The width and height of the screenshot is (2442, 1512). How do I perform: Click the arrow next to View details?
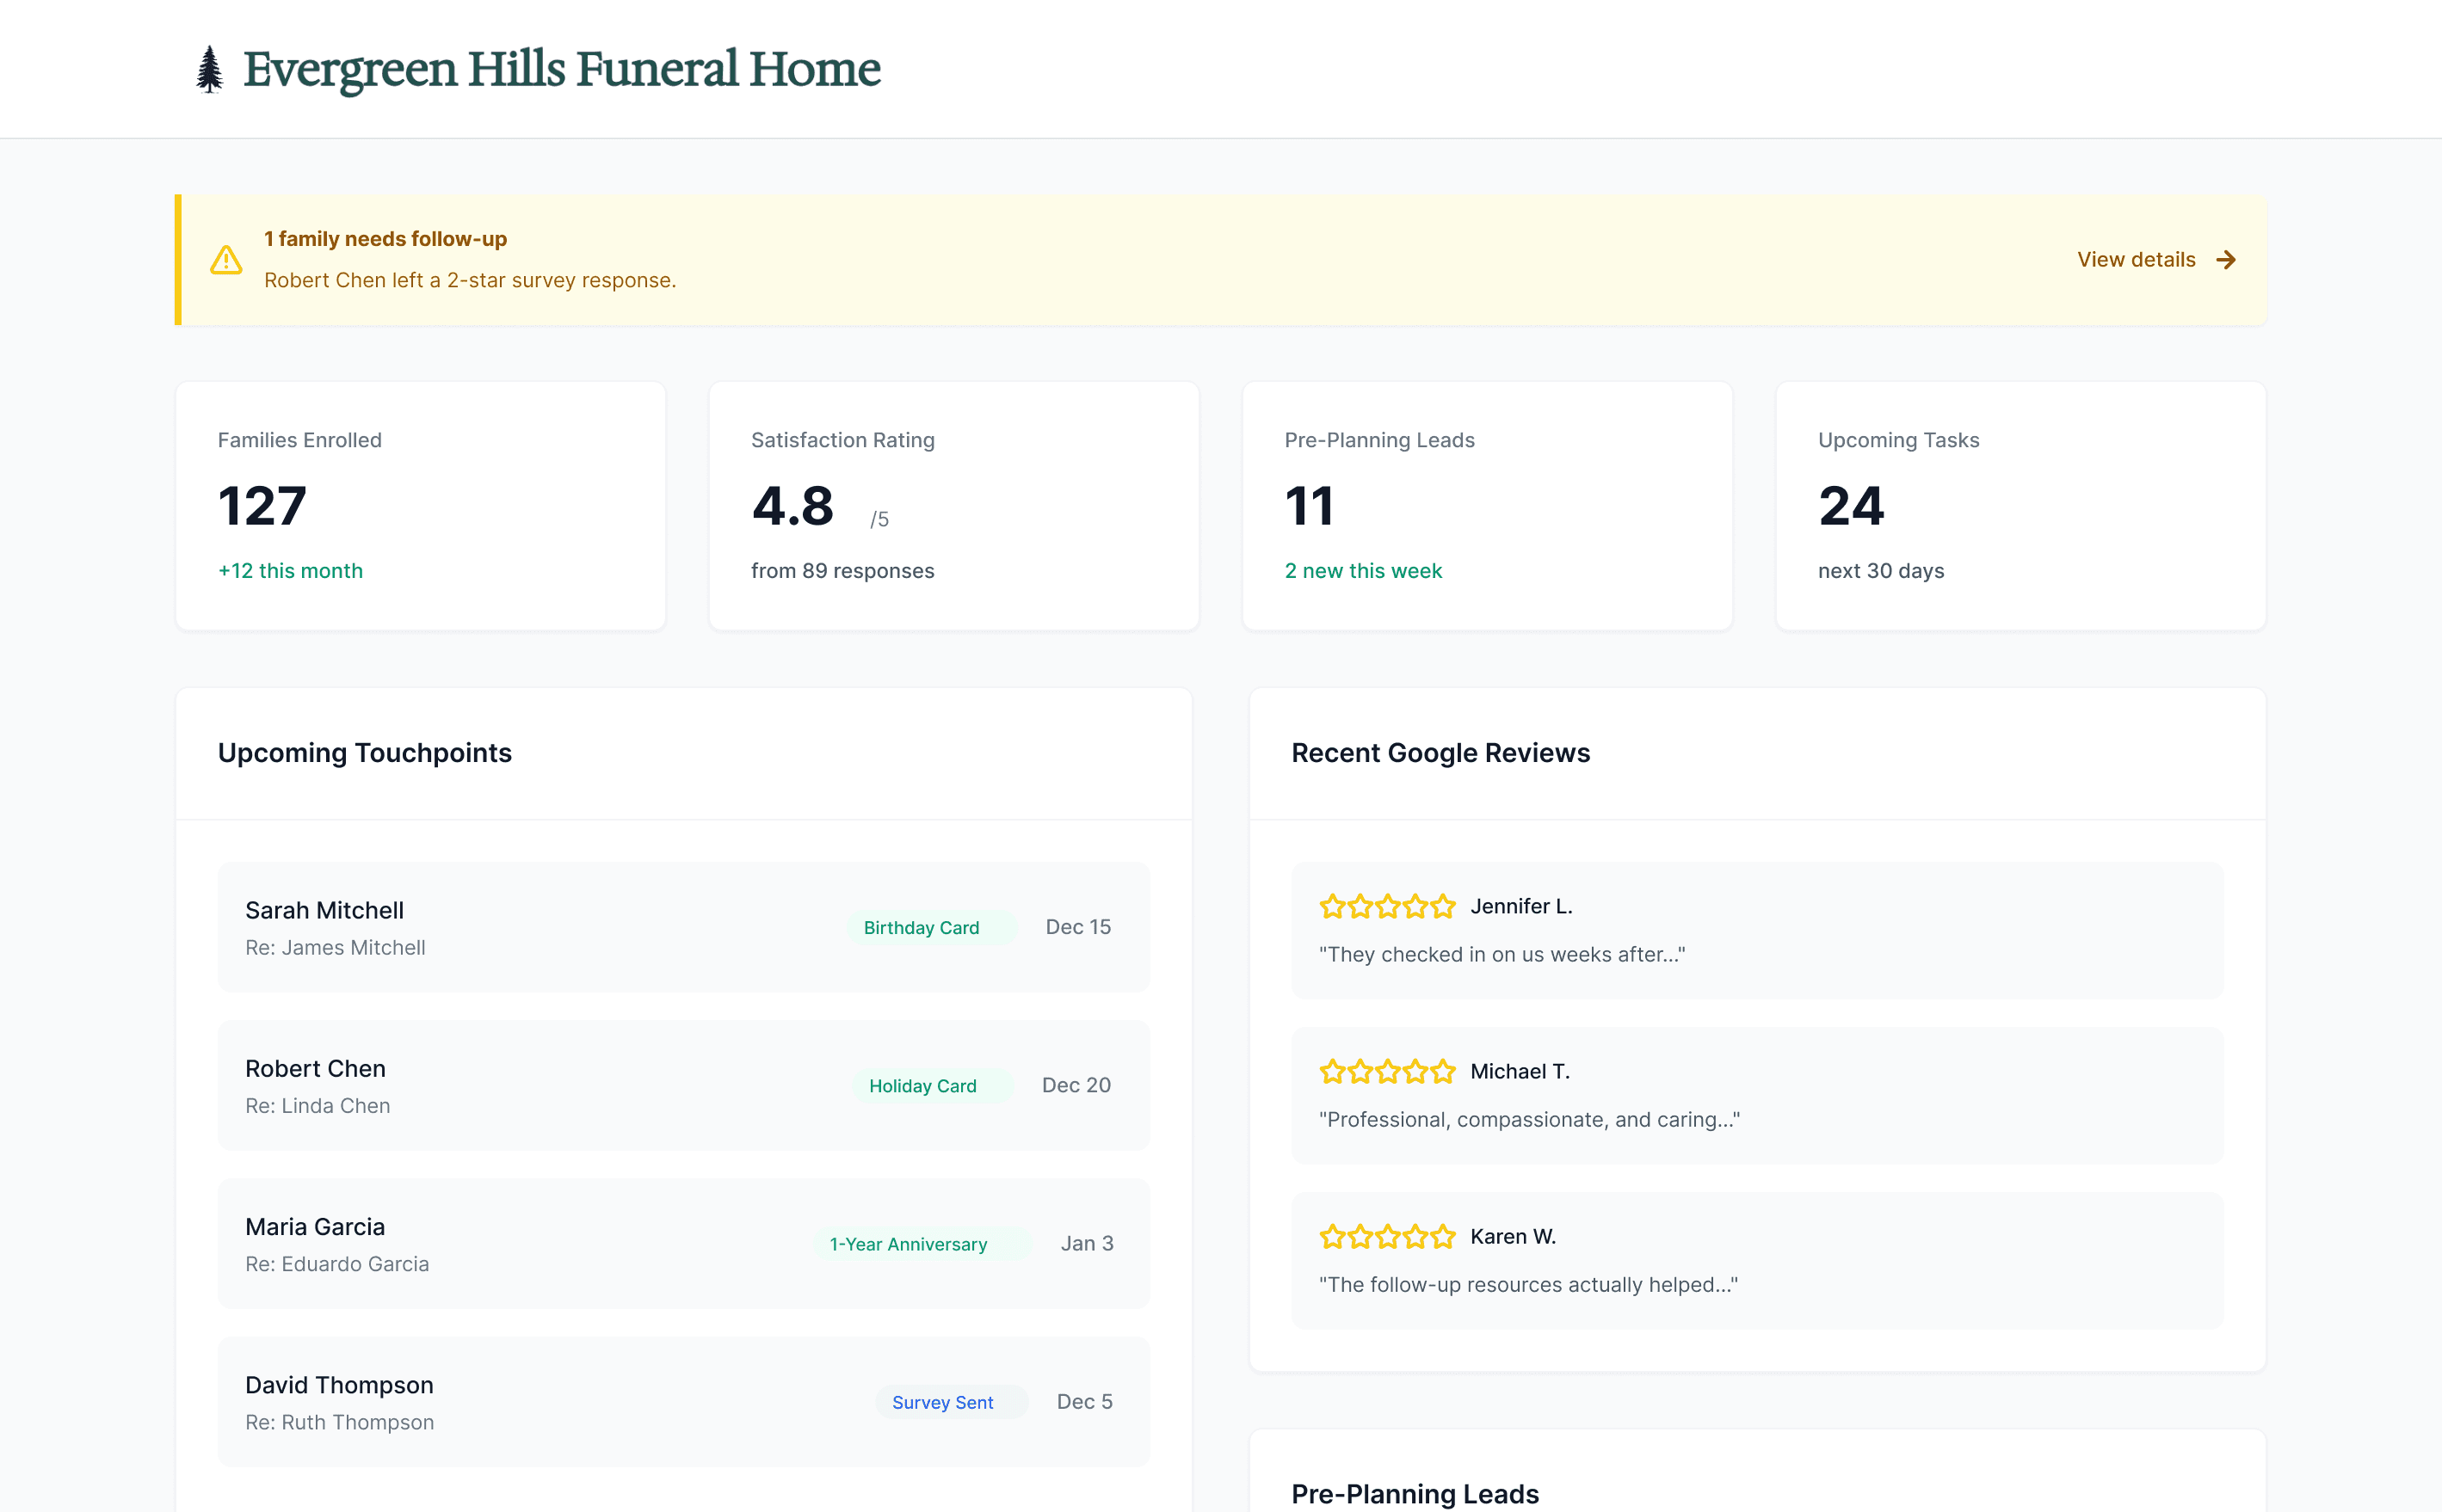2226,260
